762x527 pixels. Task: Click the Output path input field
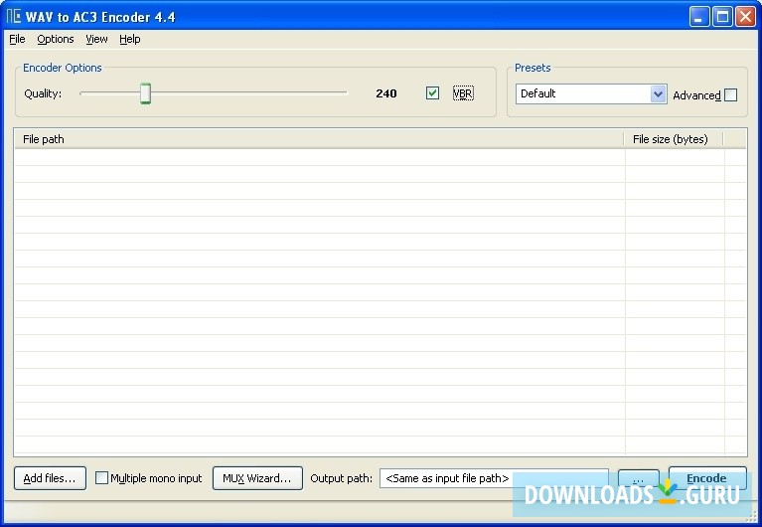tap(494, 478)
